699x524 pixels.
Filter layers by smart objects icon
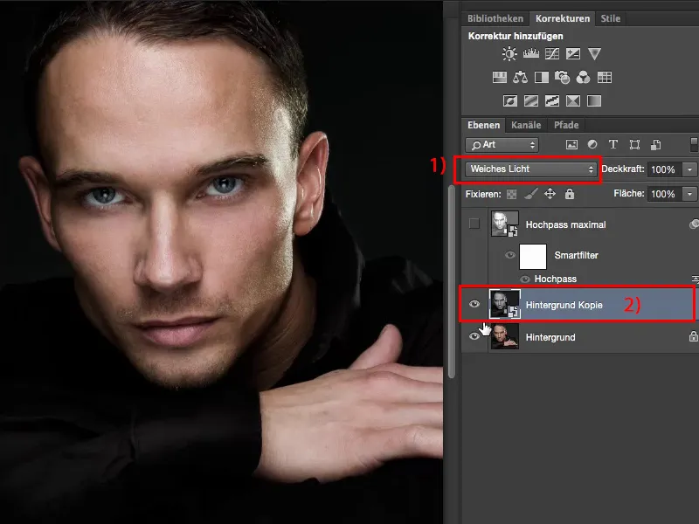click(656, 144)
